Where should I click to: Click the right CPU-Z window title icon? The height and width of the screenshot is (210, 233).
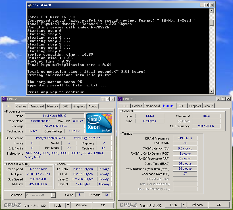pyautogui.click(x=120, y=99)
